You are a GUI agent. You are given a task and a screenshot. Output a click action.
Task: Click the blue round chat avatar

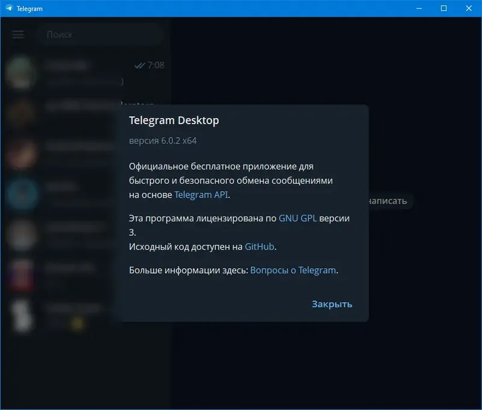pos(22,194)
